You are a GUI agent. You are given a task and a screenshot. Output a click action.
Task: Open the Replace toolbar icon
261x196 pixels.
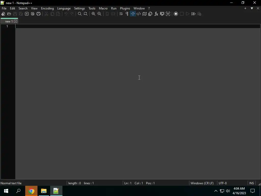pos(86,14)
